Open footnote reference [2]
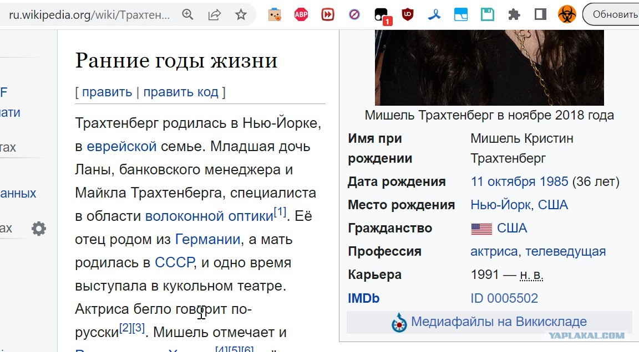 125,328
